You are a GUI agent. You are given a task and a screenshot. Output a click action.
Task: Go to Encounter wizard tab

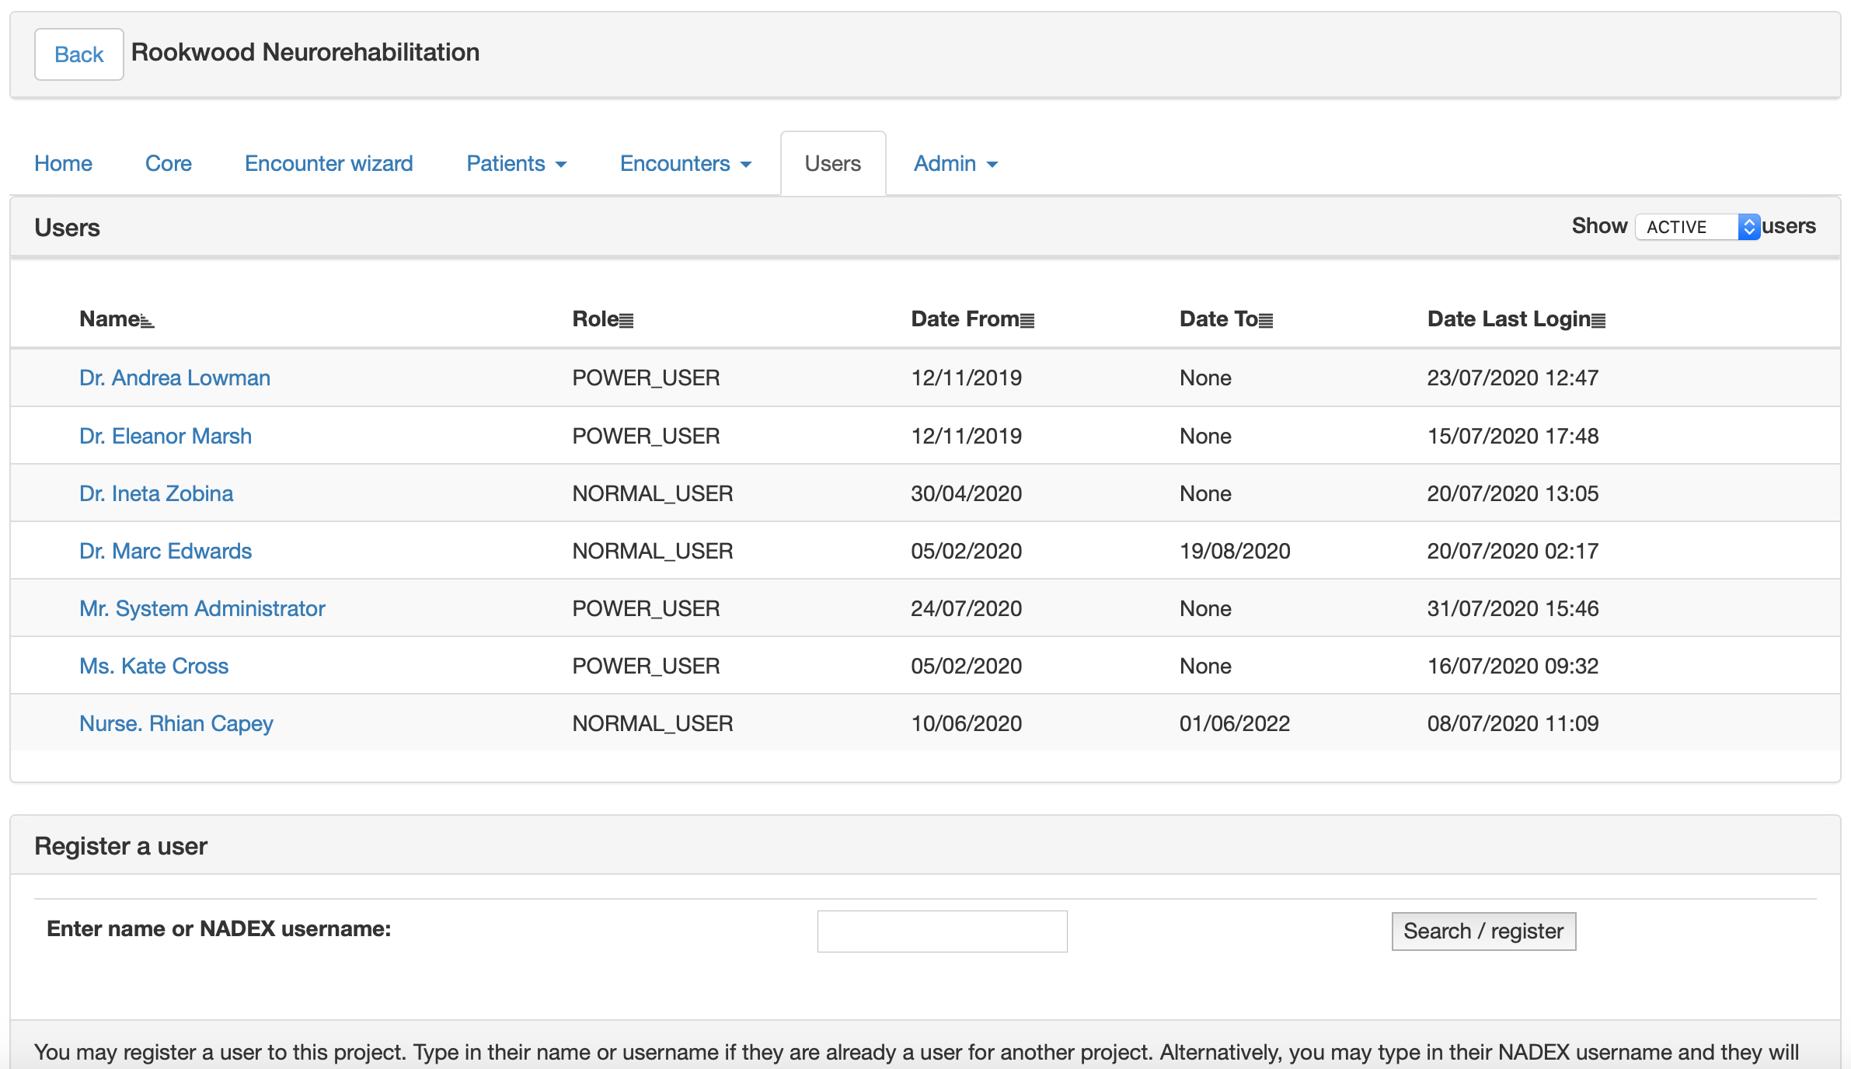(329, 164)
